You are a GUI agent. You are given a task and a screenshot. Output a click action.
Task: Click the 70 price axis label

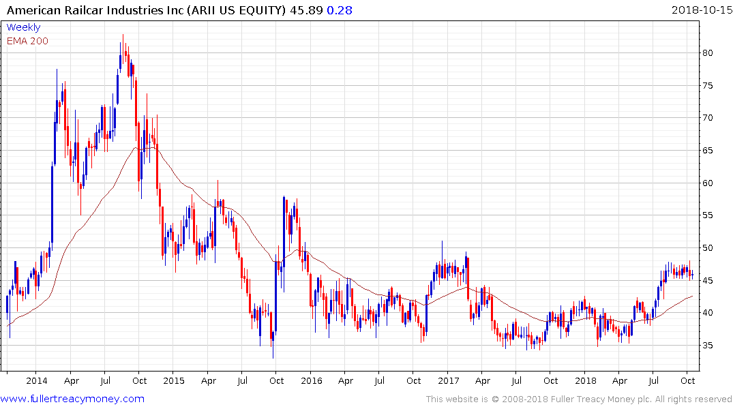tap(708, 118)
